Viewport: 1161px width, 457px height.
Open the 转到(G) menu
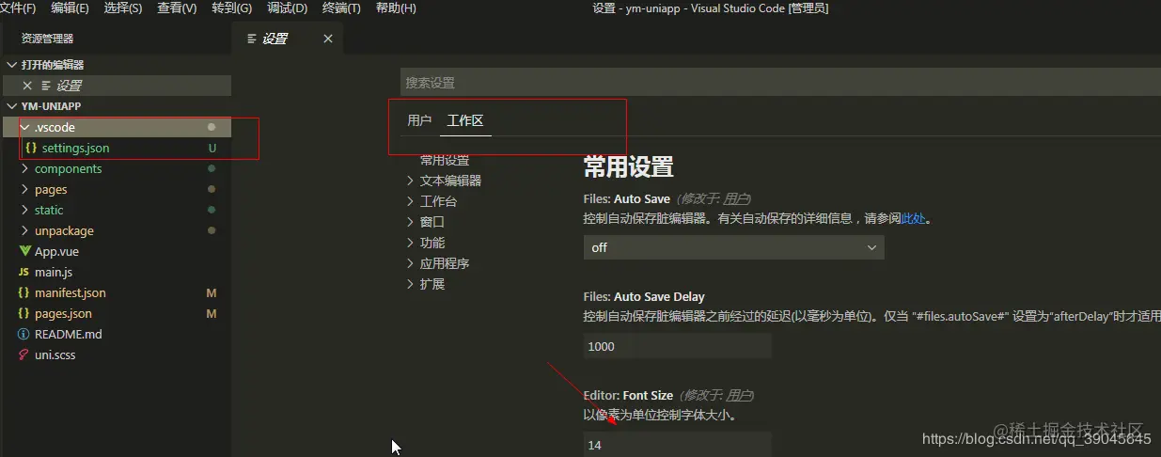[x=231, y=8]
